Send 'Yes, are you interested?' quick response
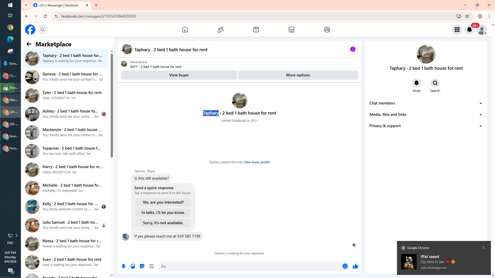 click(x=163, y=202)
